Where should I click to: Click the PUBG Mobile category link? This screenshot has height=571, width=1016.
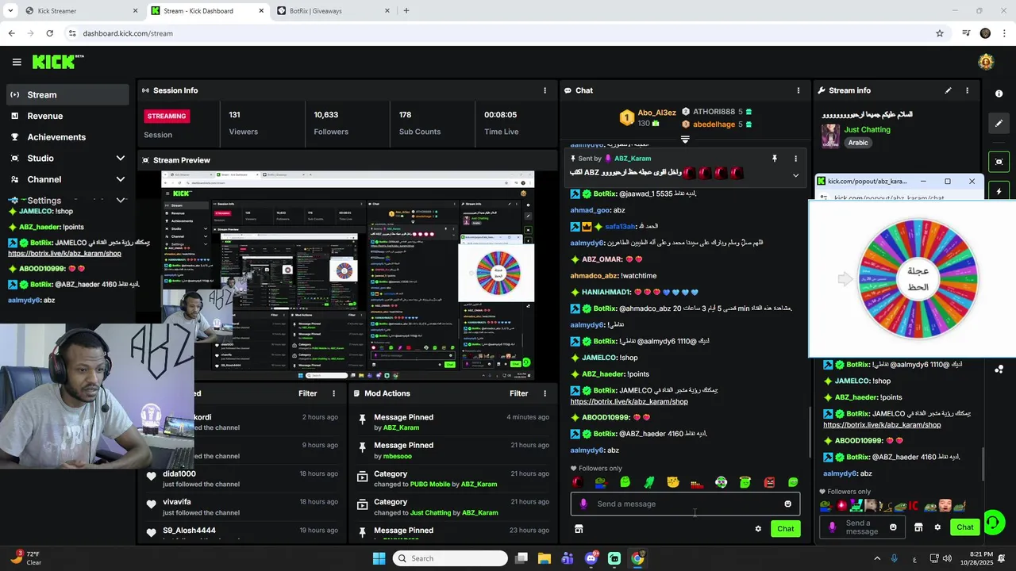pyautogui.click(x=430, y=485)
